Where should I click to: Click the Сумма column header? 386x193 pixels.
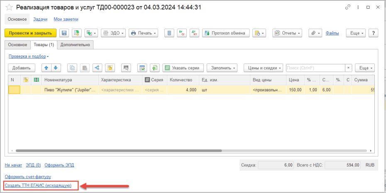click(x=363, y=80)
